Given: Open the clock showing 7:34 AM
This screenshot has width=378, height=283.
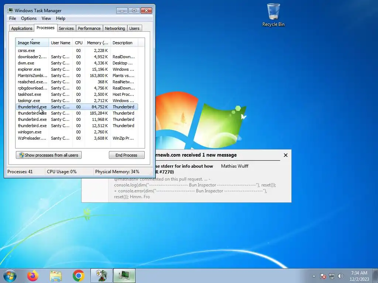Looking at the screenshot, I should pyautogui.click(x=359, y=273).
